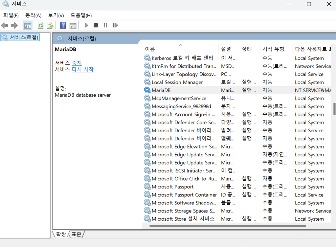
Task: Sort by the 시작 유형 column header
Action: pyautogui.click(x=276, y=49)
